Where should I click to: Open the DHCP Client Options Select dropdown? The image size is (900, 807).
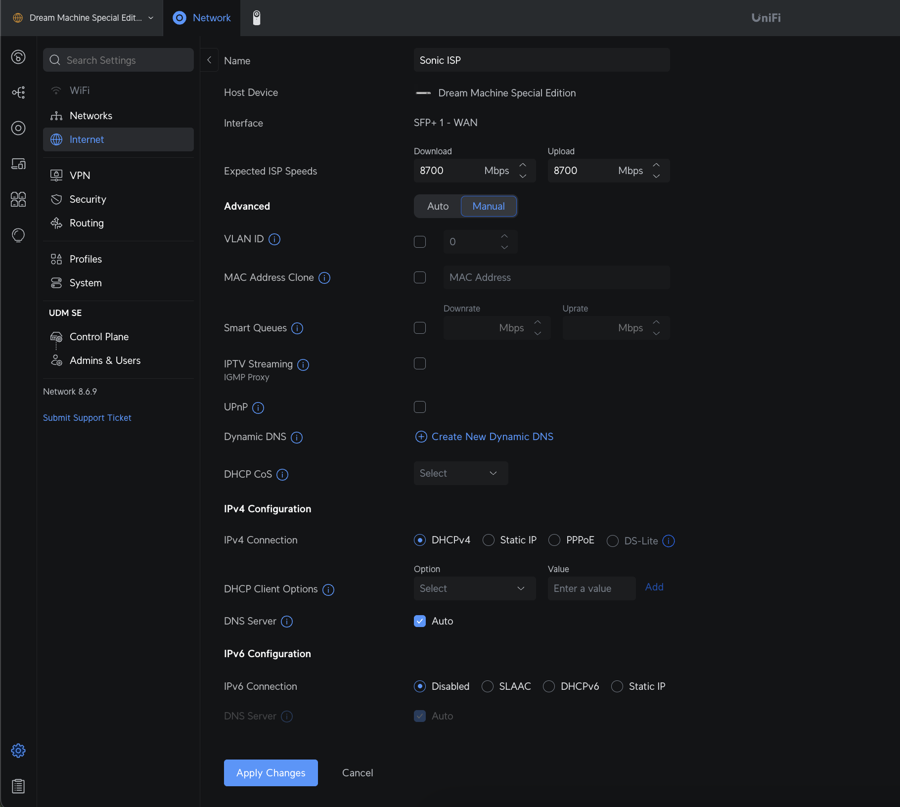tap(475, 588)
